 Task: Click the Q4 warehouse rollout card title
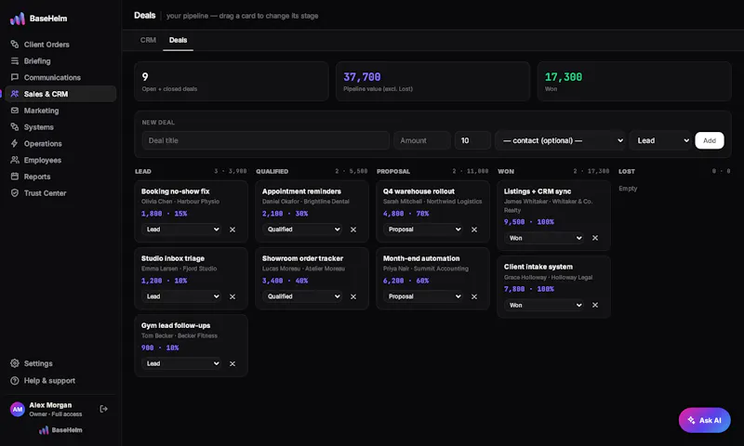click(418, 191)
